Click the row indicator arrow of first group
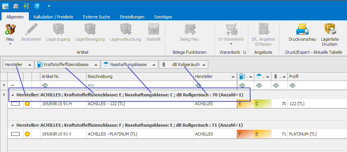The image size is (347, 152). (x=3, y=95)
